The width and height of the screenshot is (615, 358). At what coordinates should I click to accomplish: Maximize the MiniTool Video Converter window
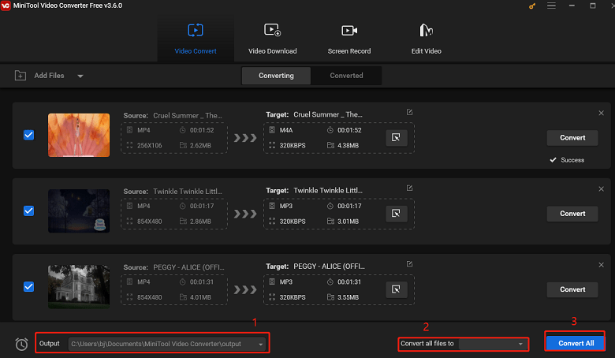[593, 6]
